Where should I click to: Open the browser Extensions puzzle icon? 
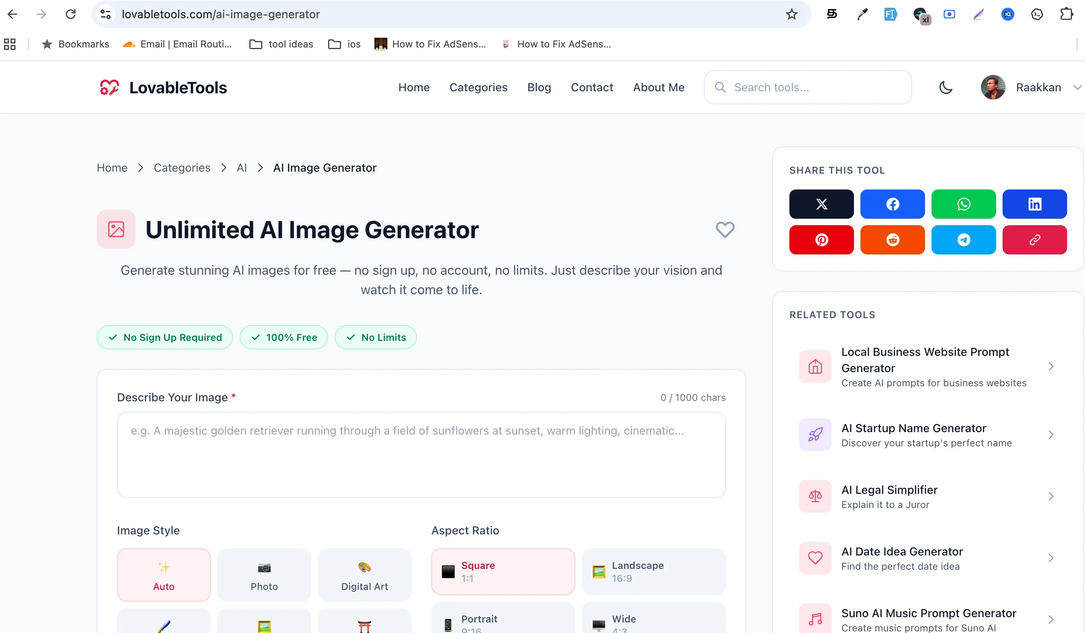(1066, 14)
